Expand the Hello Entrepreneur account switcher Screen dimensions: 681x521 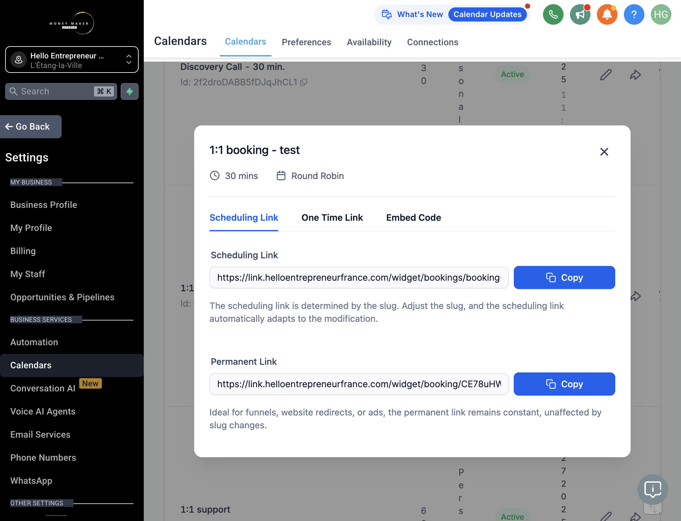tap(72, 60)
